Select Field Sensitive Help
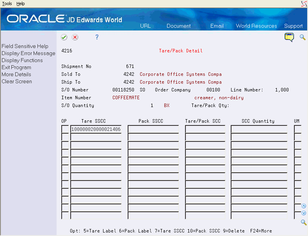This screenshot has height=236, width=308. 25,46
